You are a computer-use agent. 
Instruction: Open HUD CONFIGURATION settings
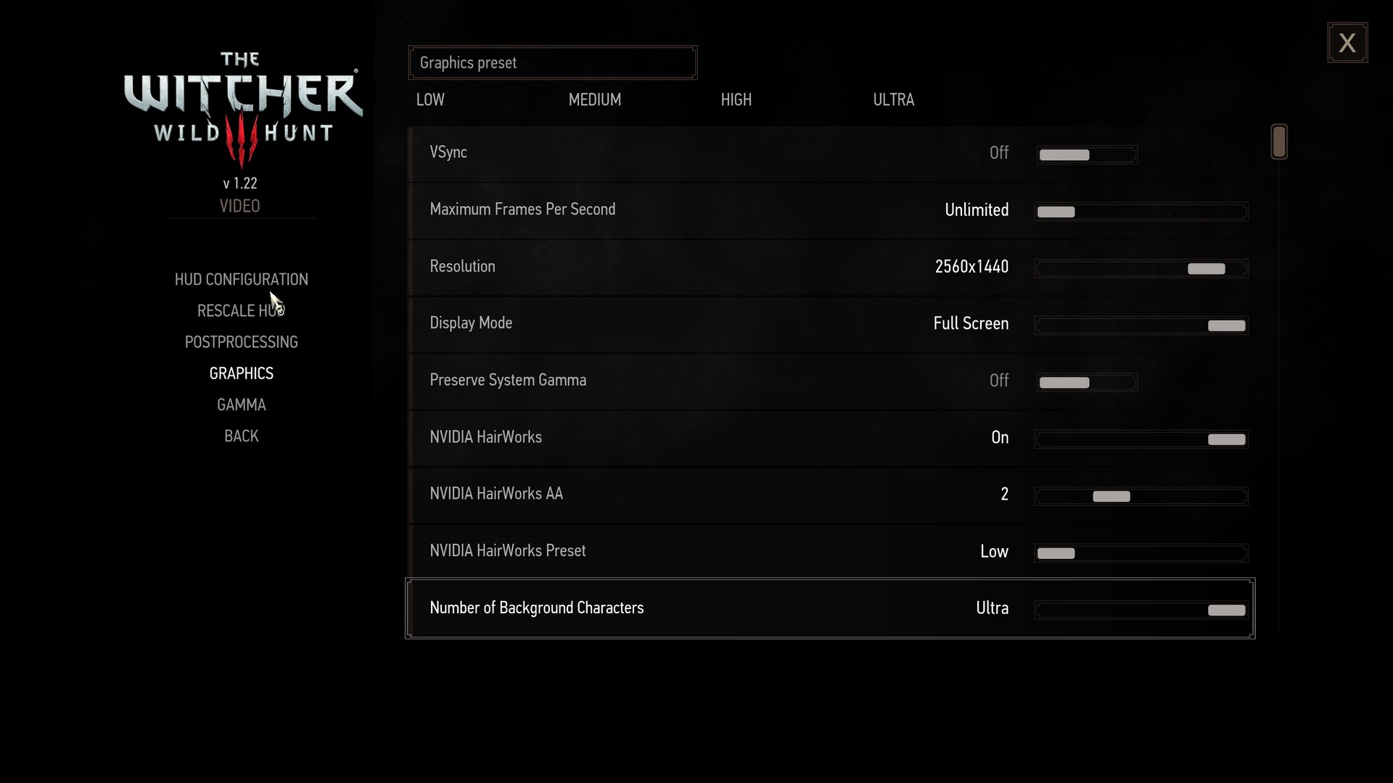(241, 278)
